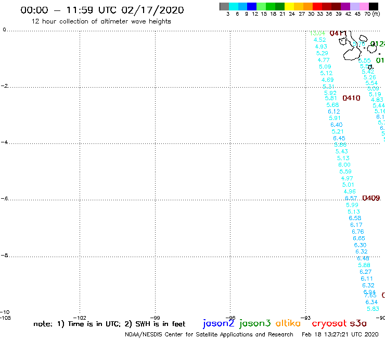Click the note about UTC and SWH
Image resolution: width=385 pixels, height=339 pixels.
(x=109, y=324)
